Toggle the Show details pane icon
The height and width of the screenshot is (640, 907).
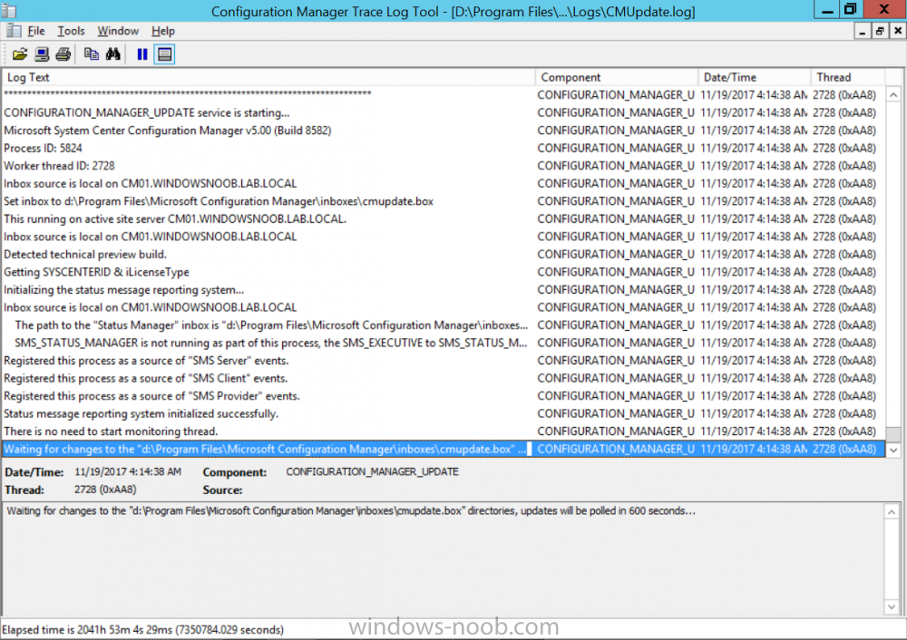pos(164,54)
